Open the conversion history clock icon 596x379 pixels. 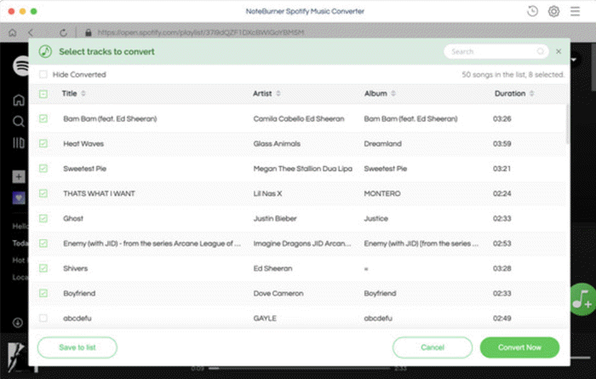tap(532, 11)
